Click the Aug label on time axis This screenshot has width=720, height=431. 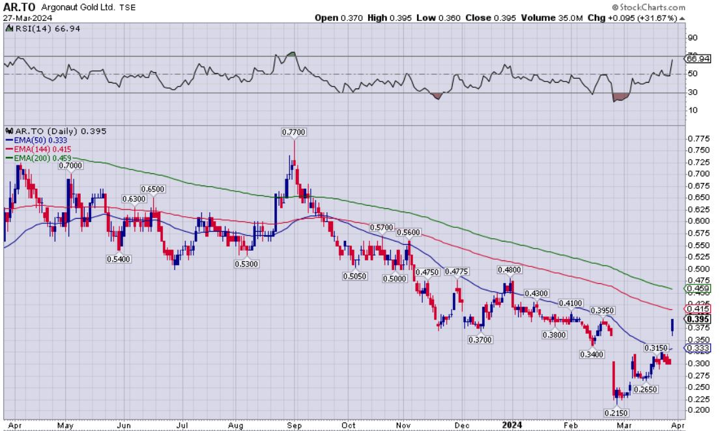pos(236,426)
